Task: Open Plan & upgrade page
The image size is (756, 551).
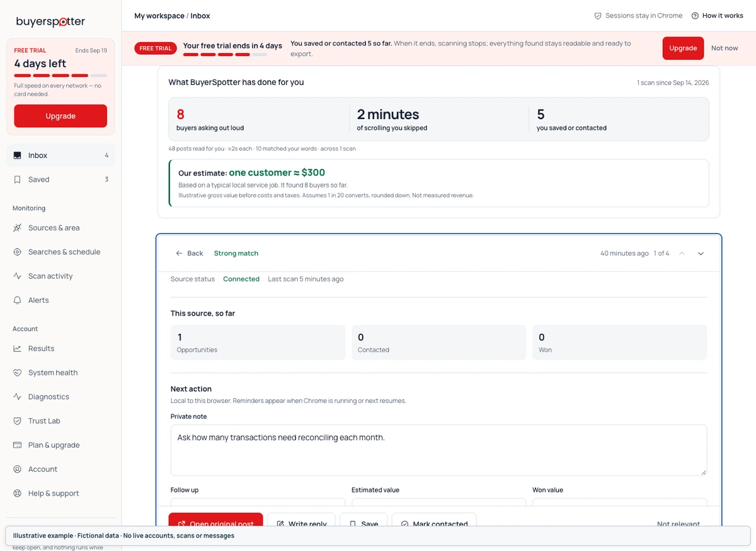Action: pyautogui.click(x=60, y=445)
